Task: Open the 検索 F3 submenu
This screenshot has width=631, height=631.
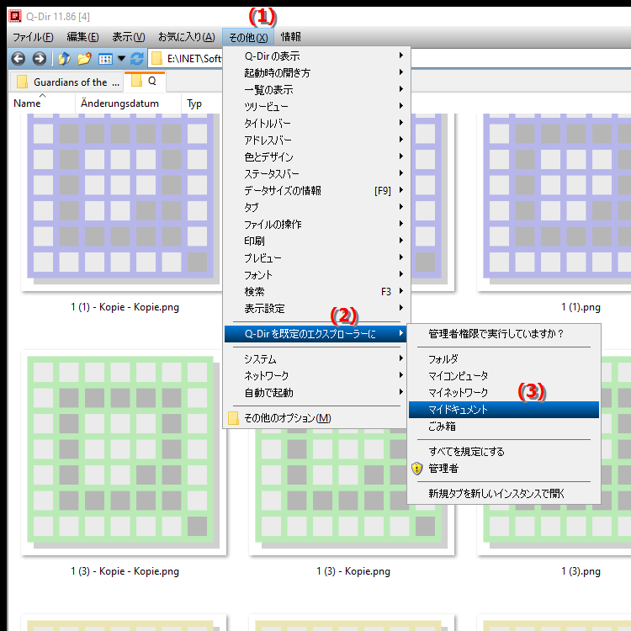Action: click(x=315, y=291)
